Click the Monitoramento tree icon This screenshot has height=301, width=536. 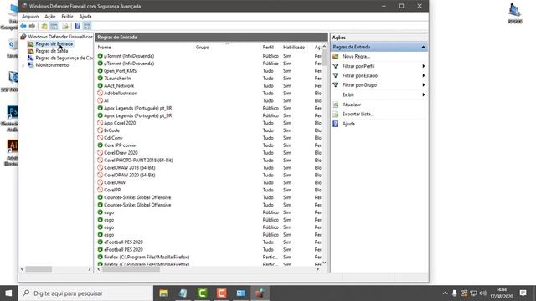click(x=31, y=65)
